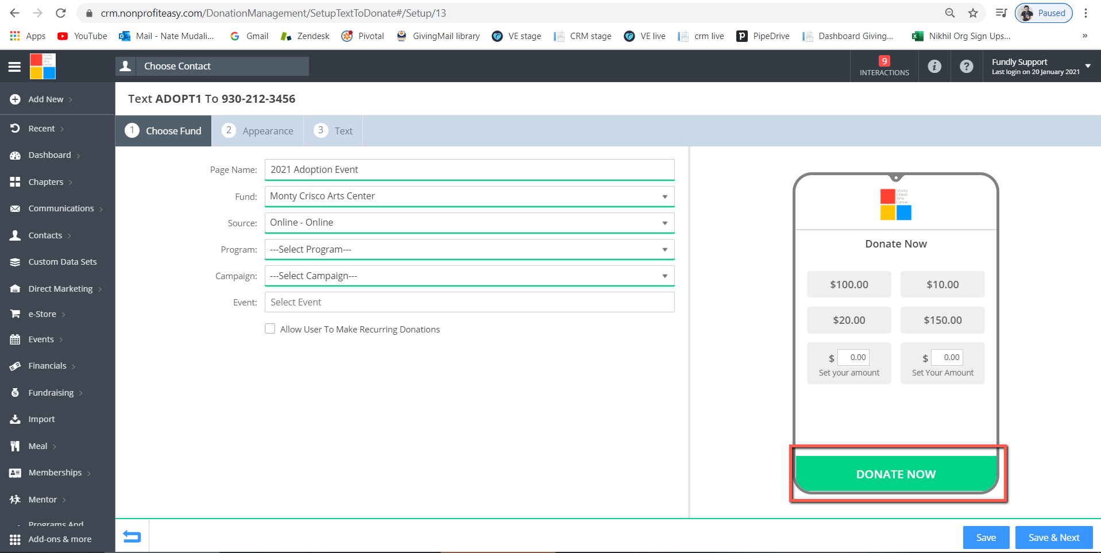This screenshot has height=553, width=1101.
Task: Open the Gmail bookmark
Action: (249, 36)
